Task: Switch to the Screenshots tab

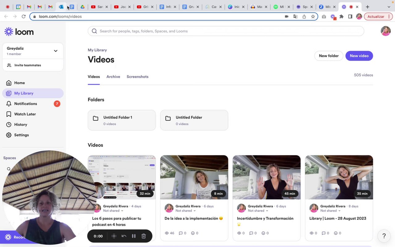Action: 138,77
